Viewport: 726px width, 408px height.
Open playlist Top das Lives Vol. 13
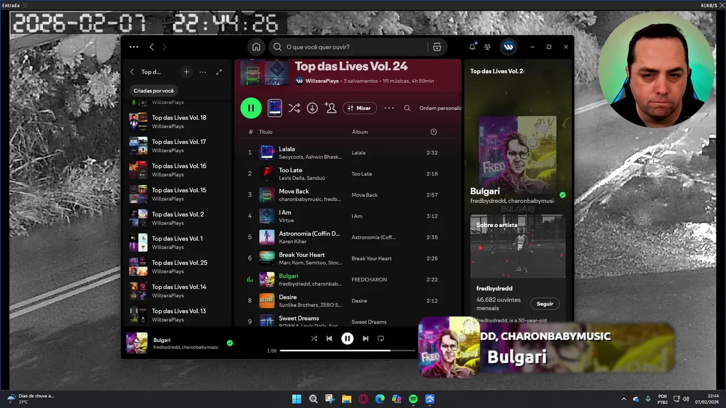(178, 315)
